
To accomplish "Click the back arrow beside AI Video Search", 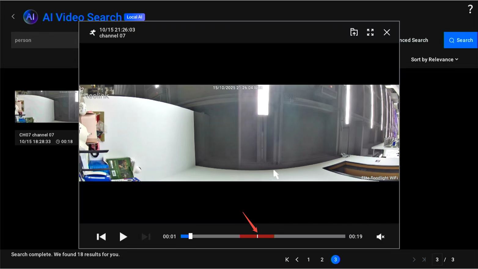I will pyautogui.click(x=13, y=16).
